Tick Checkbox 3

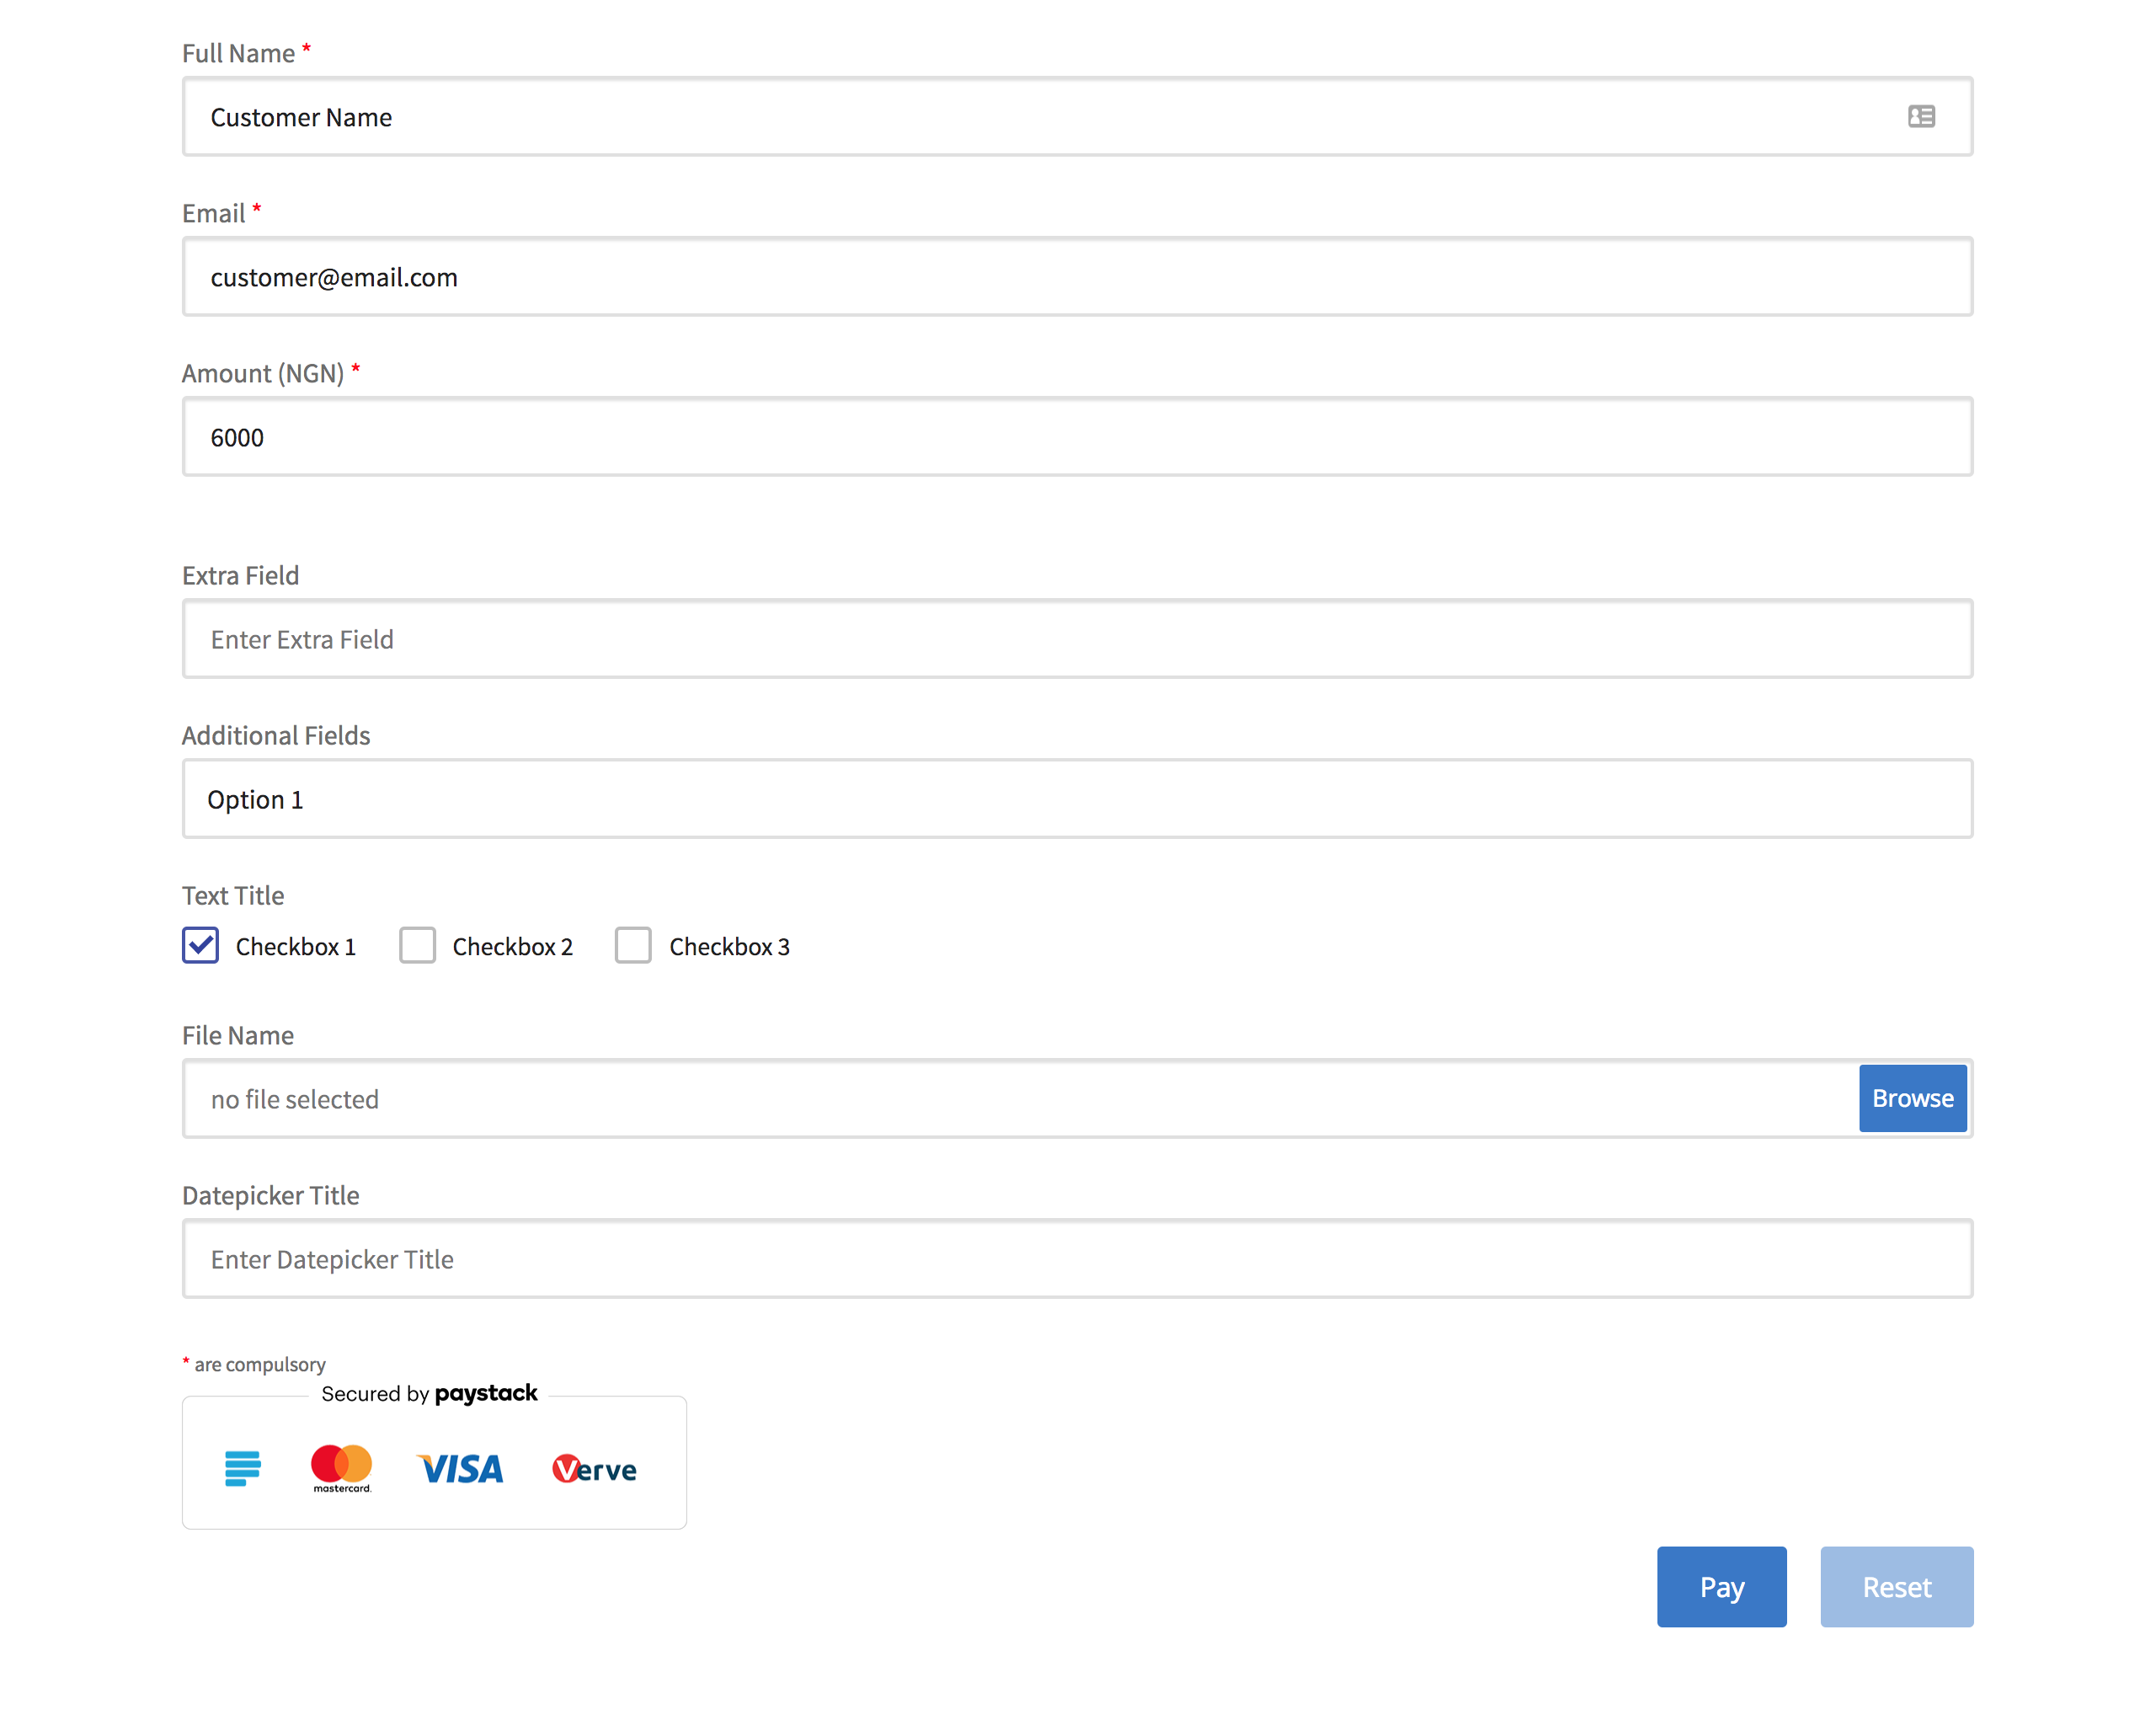click(x=633, y=945)
